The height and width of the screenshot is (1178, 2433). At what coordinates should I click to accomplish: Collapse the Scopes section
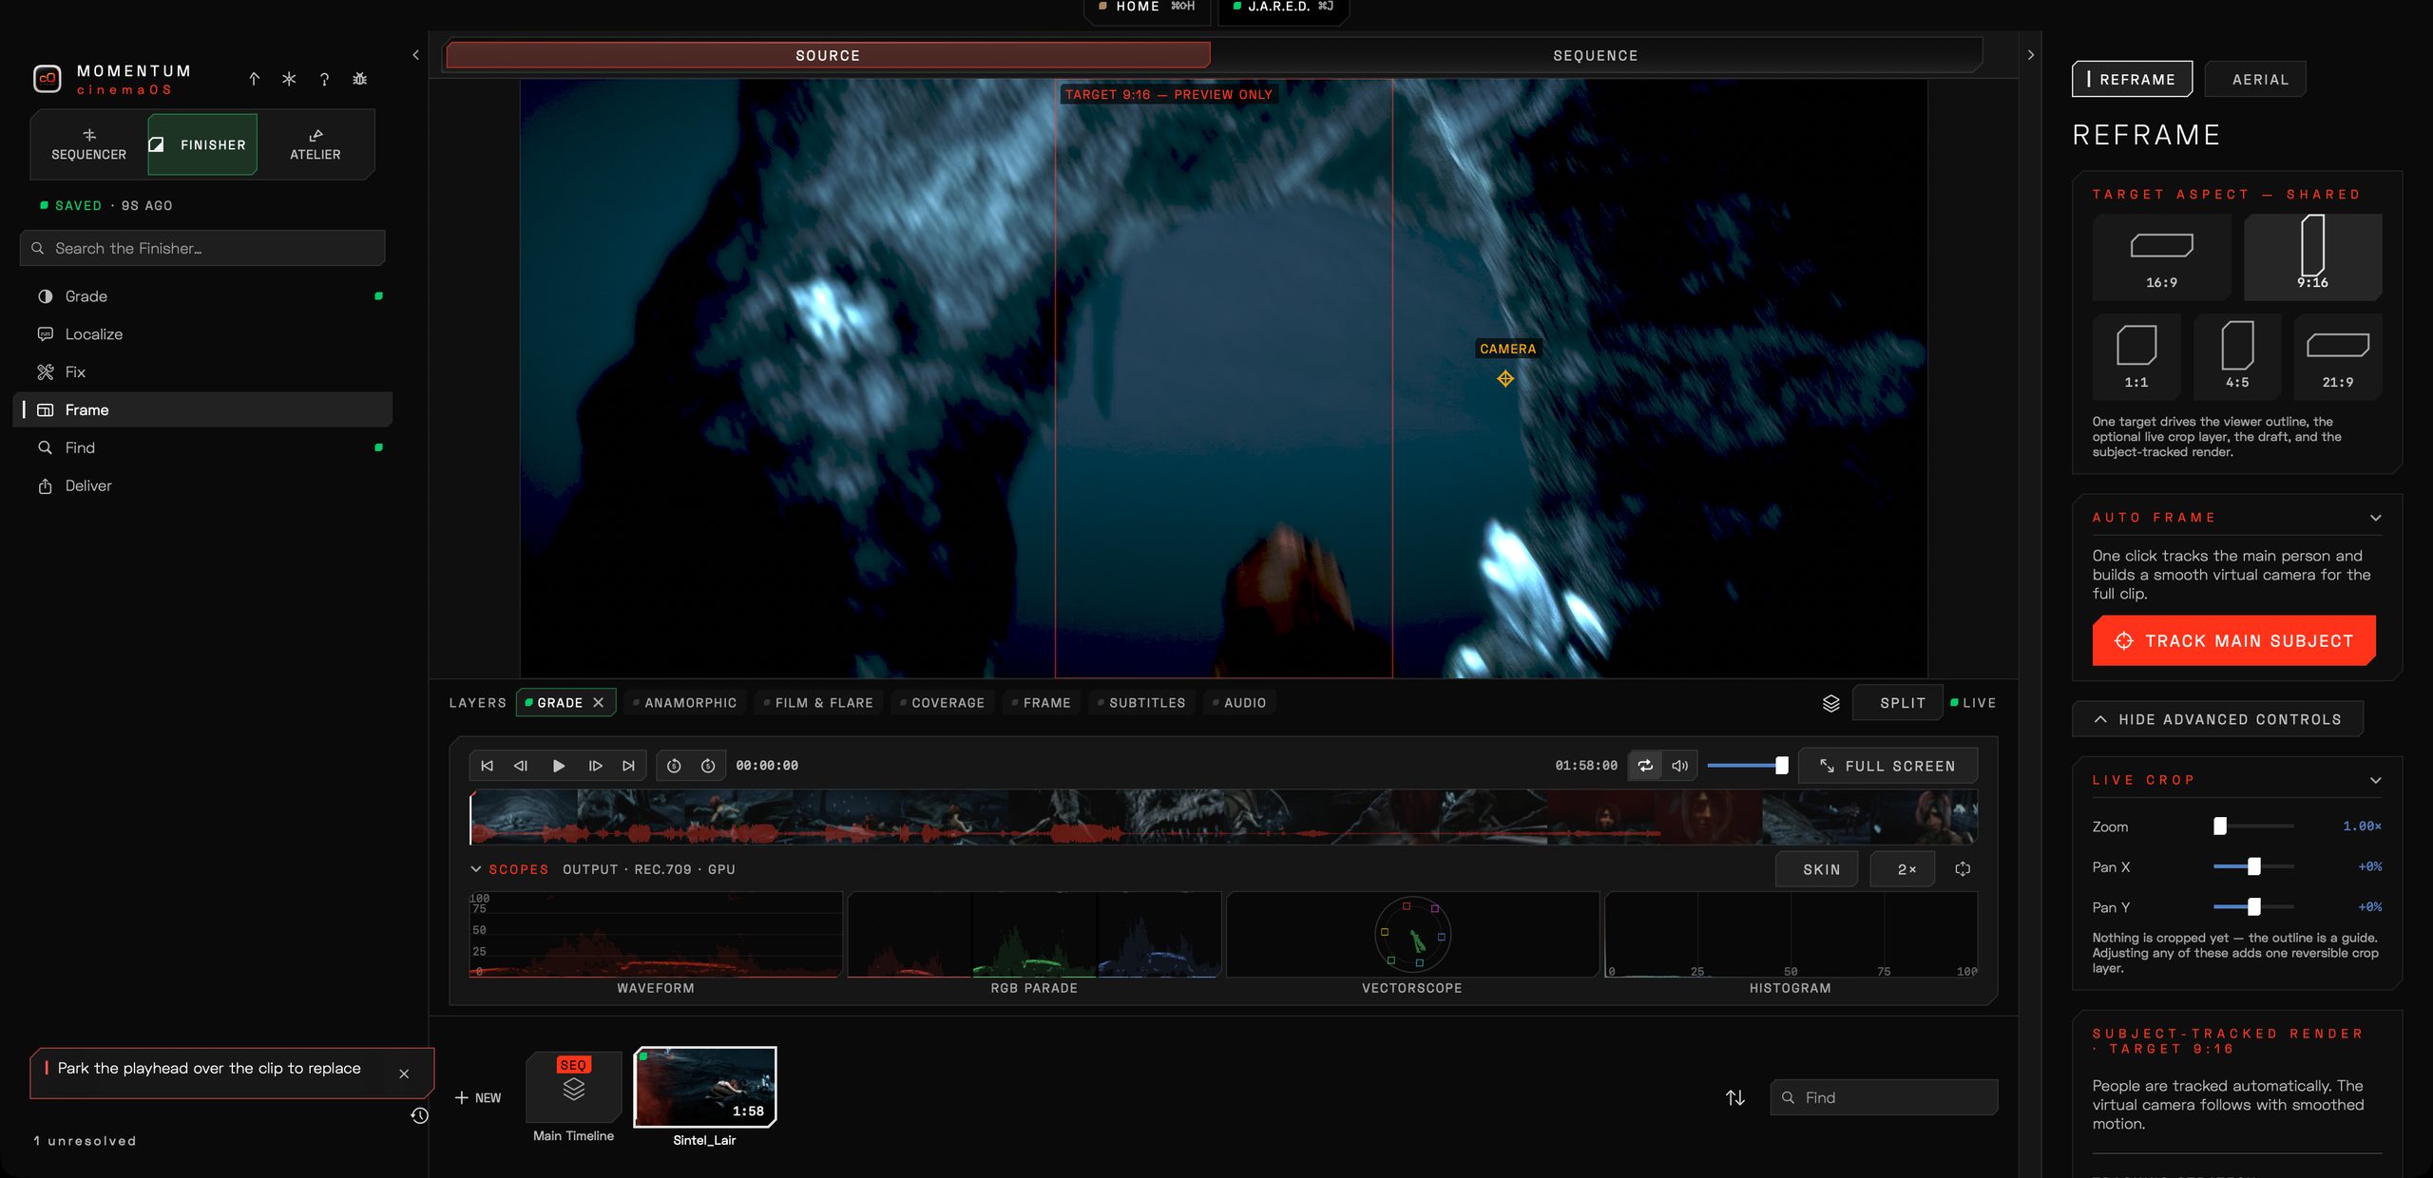[x=476, y=869]
